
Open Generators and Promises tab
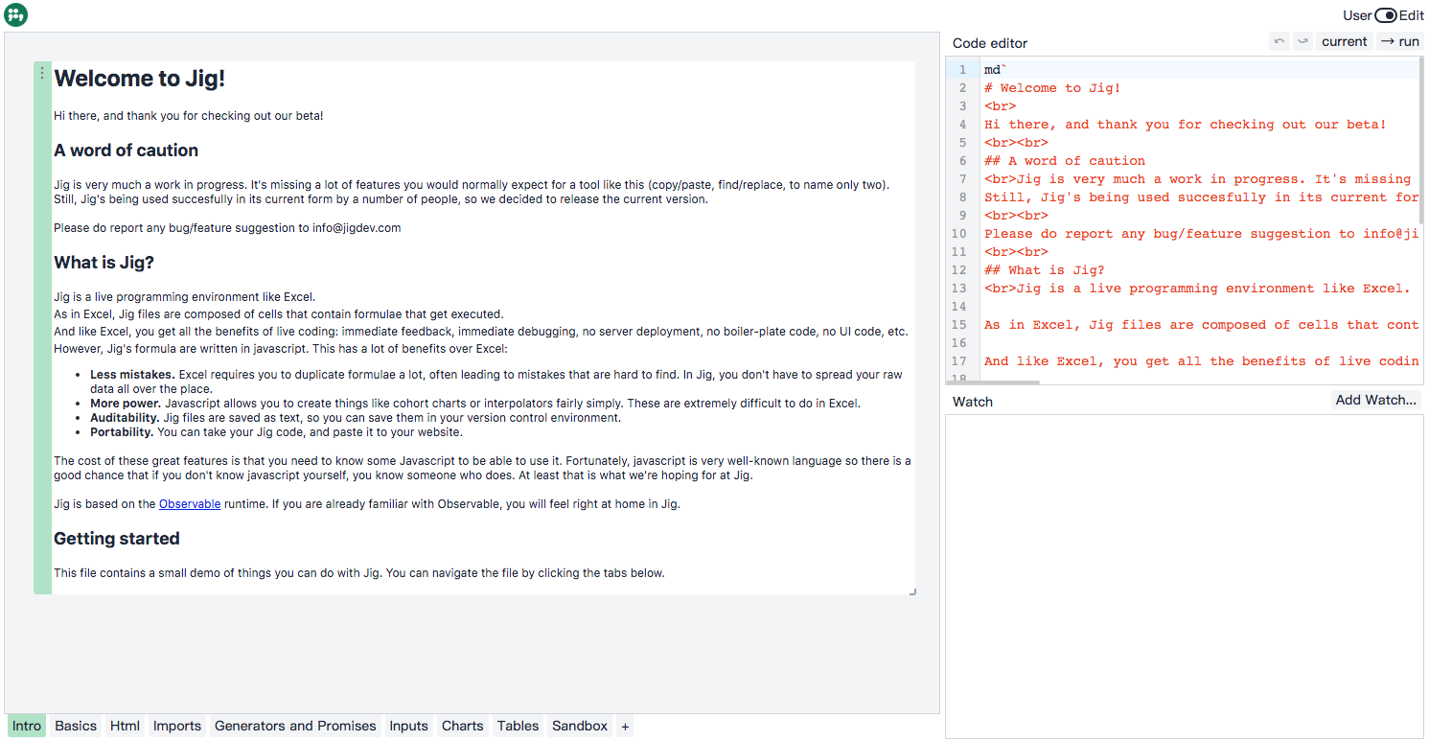tap(295, 727)
